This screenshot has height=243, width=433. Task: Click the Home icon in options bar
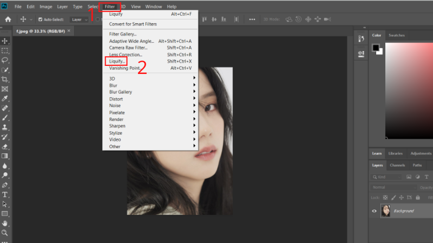click(9, 19)
